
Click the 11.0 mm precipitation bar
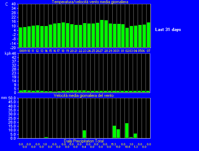pos(118,134)
